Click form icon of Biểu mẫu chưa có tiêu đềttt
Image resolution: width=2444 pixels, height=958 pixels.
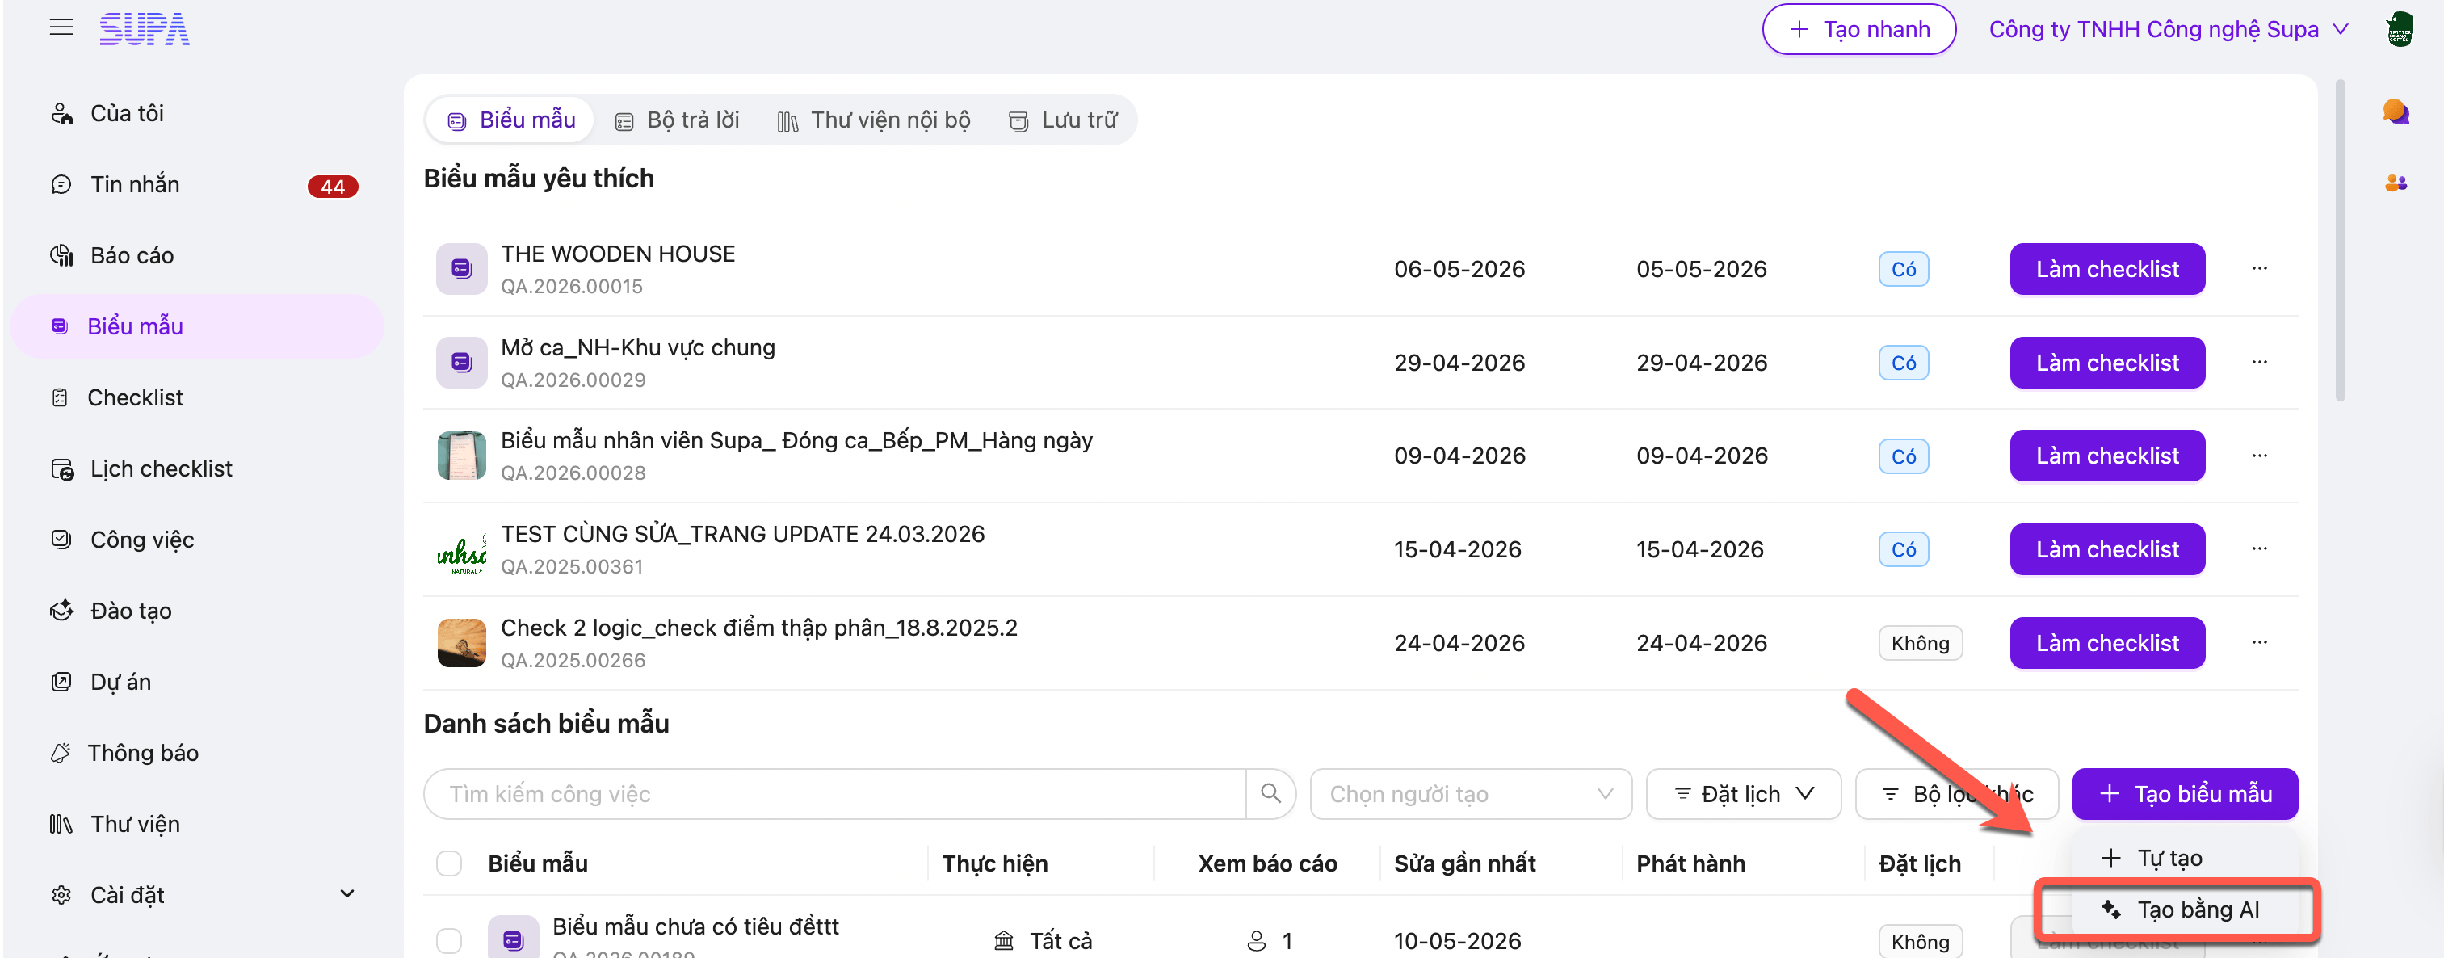(x=512, y=937)
